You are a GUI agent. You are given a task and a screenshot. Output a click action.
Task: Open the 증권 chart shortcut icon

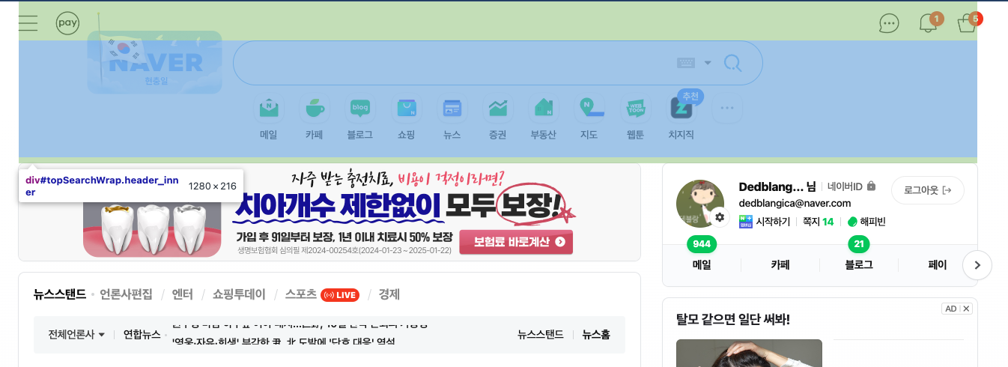tap(498, 109)
